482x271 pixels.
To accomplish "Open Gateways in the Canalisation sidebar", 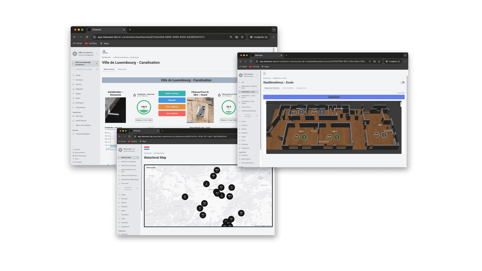I will [79, 80].
